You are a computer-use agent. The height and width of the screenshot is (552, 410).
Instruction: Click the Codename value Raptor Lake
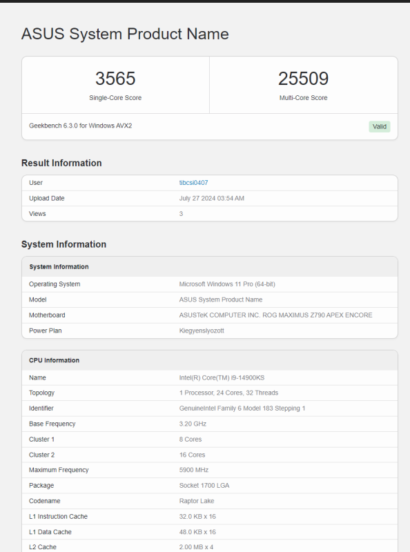point(197,501)
